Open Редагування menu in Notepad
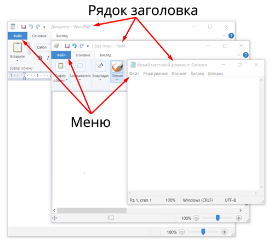 pyautogui.click(x=155, y=74)
